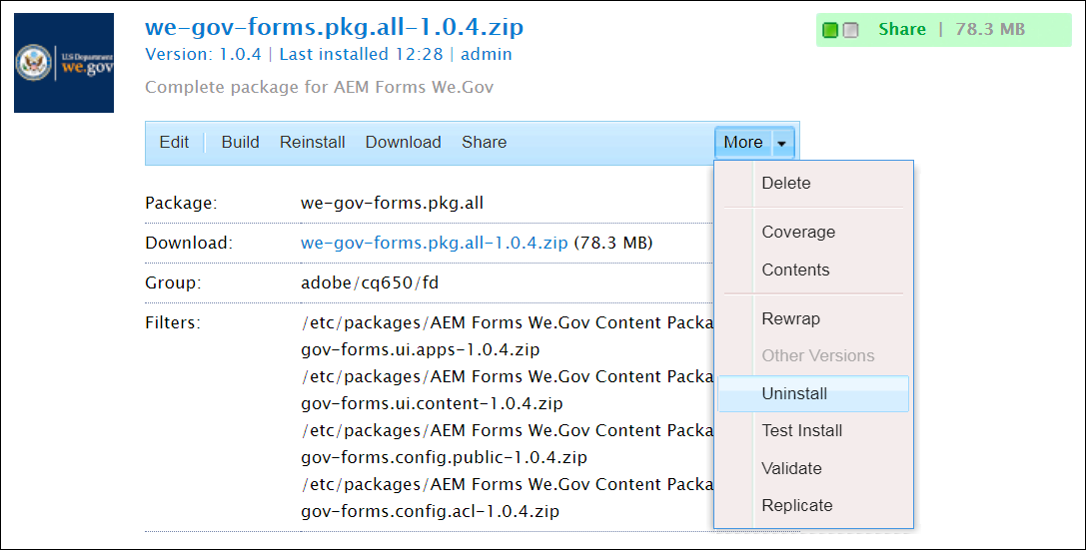Click the Edit toolbar button
This screenshot has height=550, width=1086.
pyautogui.click(x=174, y=143)
